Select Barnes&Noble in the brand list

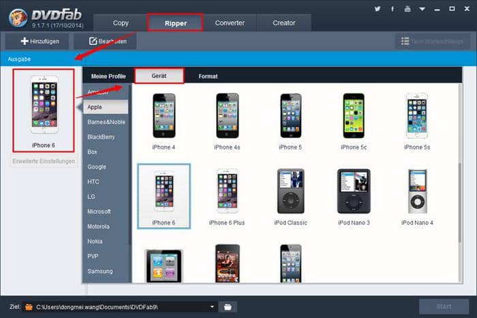pyautogui.click(x=106, y=122)
